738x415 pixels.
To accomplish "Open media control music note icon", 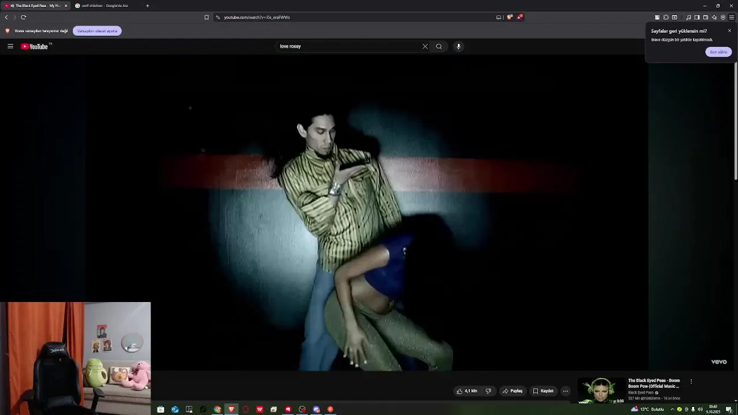I will (x=688, y=17).
